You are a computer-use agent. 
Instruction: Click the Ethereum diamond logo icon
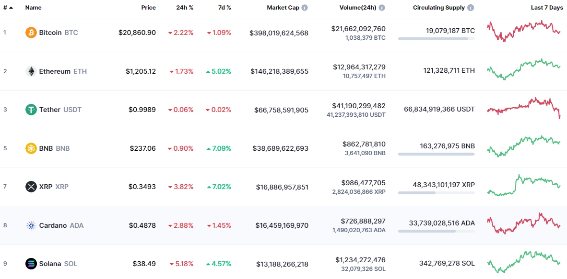coord(31,71)
